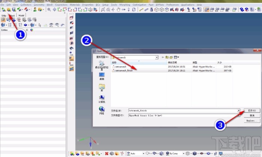Sort by 修改日期 column header
The image size is (262, 157).
pyautogui.click(x=179, y=62)
